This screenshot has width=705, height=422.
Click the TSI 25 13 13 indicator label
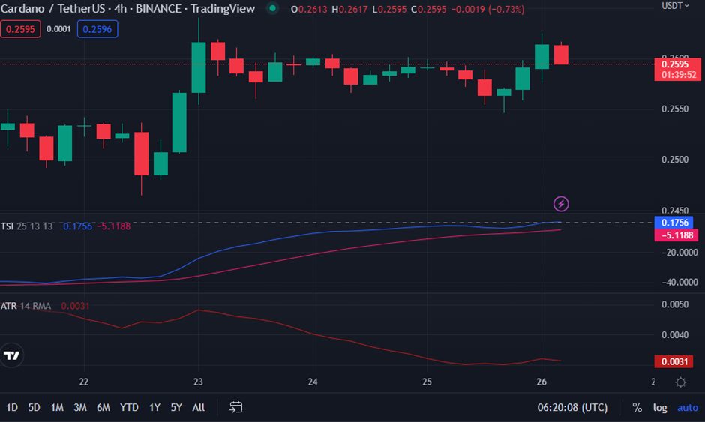[x=27, y=226]
